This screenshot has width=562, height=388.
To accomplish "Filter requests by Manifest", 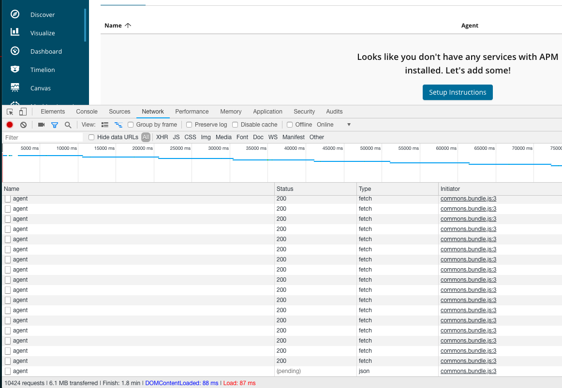I will 294,137.
